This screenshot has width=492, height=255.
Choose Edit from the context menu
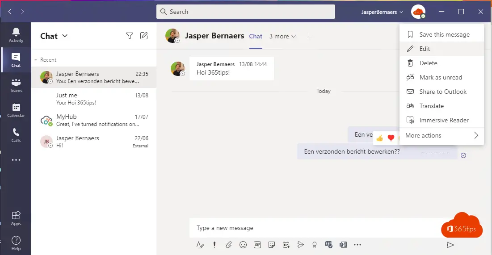pos(442,49)
